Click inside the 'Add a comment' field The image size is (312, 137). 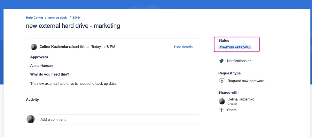[x=118, y=119]
